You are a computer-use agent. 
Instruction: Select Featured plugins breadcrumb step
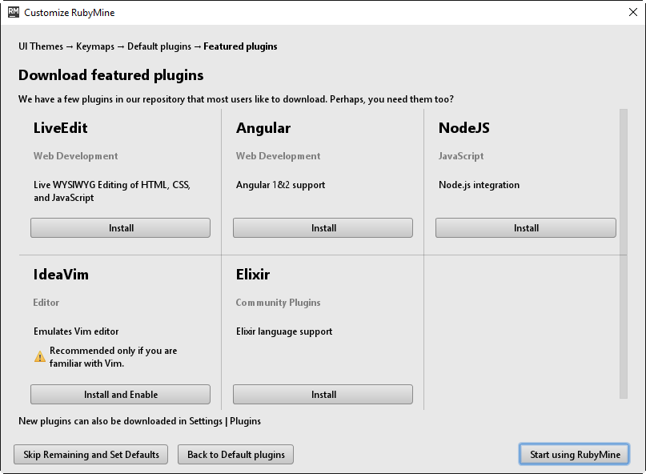[x=240, y=46]
